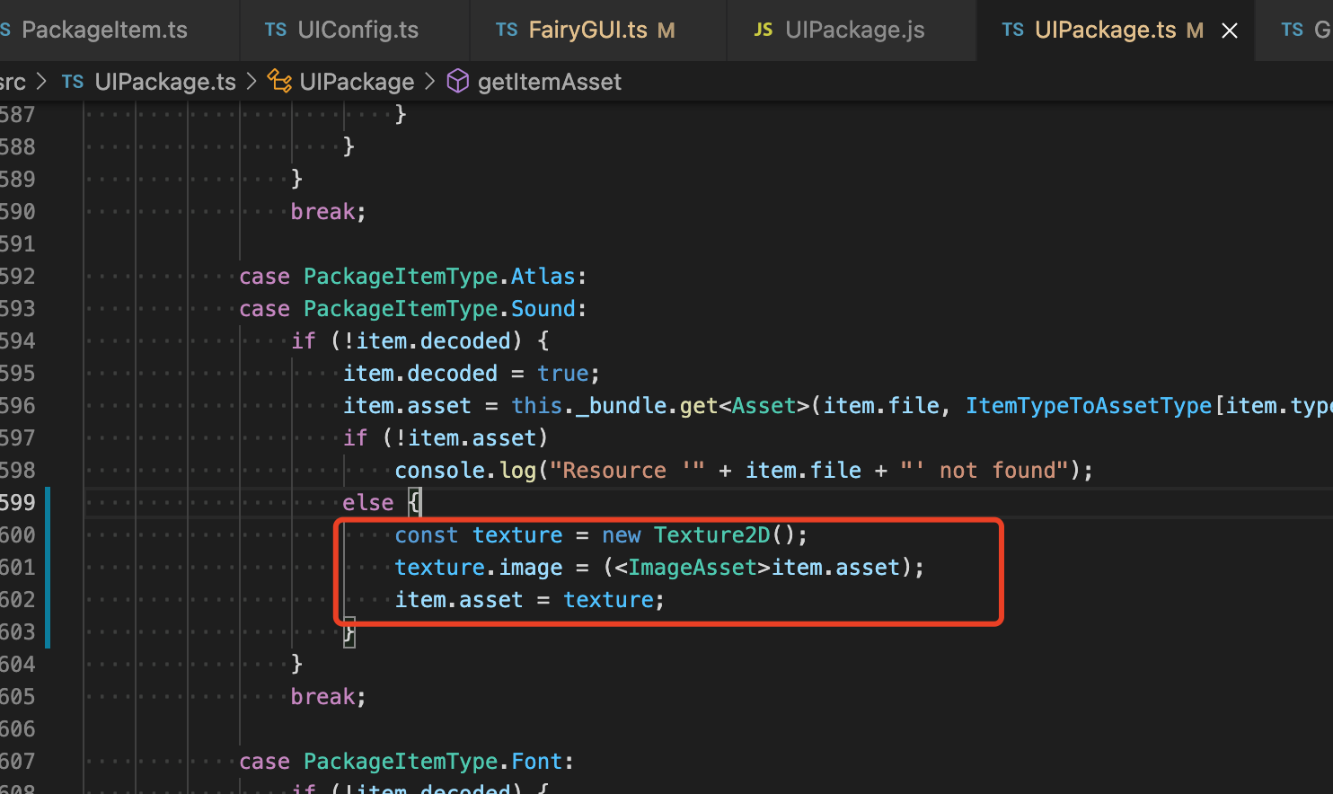Open the UIPackage.ts file breadcrumb

[x=165, y=82]
